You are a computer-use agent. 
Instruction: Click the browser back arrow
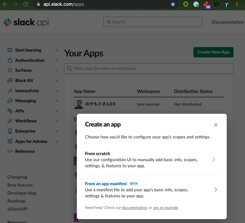(x=5, y=4)
